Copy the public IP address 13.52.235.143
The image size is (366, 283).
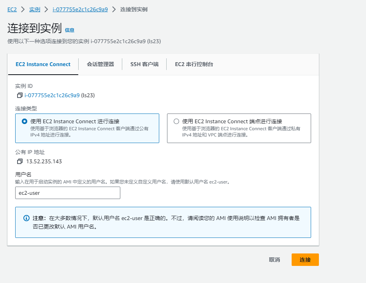19,161
